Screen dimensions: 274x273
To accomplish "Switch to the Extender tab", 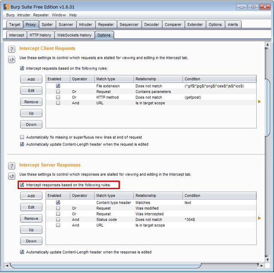I will point(195,25).
